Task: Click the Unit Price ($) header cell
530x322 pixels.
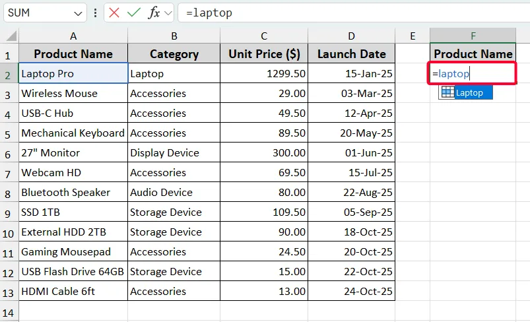Action: 264,53
